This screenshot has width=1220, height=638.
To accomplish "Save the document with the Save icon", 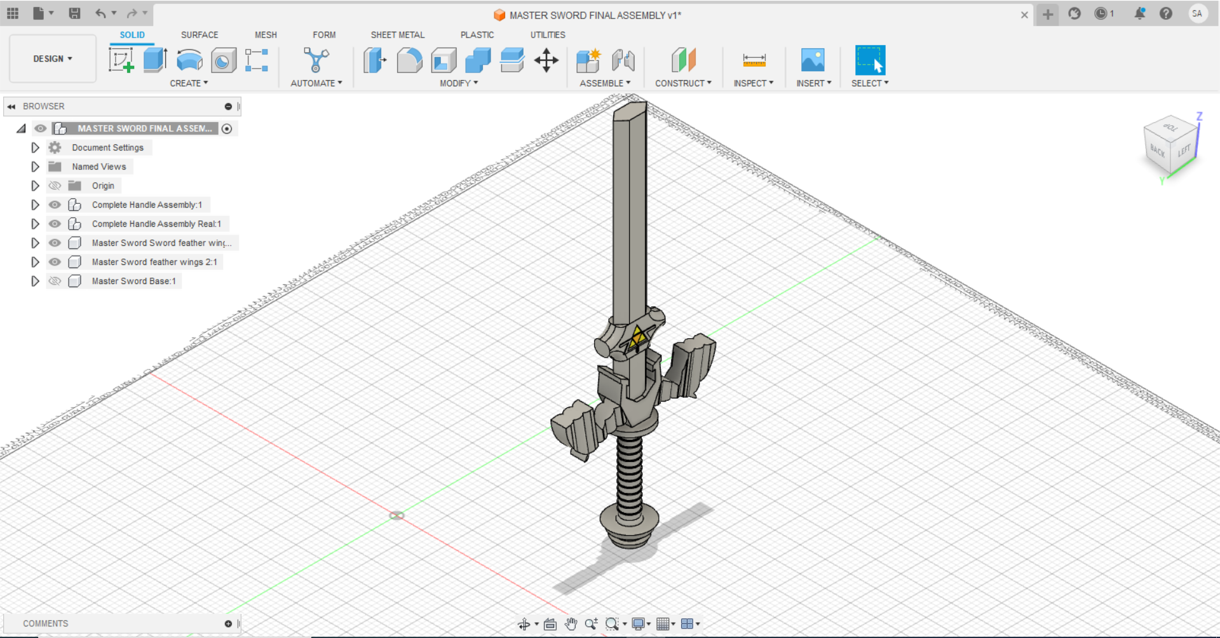I will pyautogui.click(x=74, y=13).
